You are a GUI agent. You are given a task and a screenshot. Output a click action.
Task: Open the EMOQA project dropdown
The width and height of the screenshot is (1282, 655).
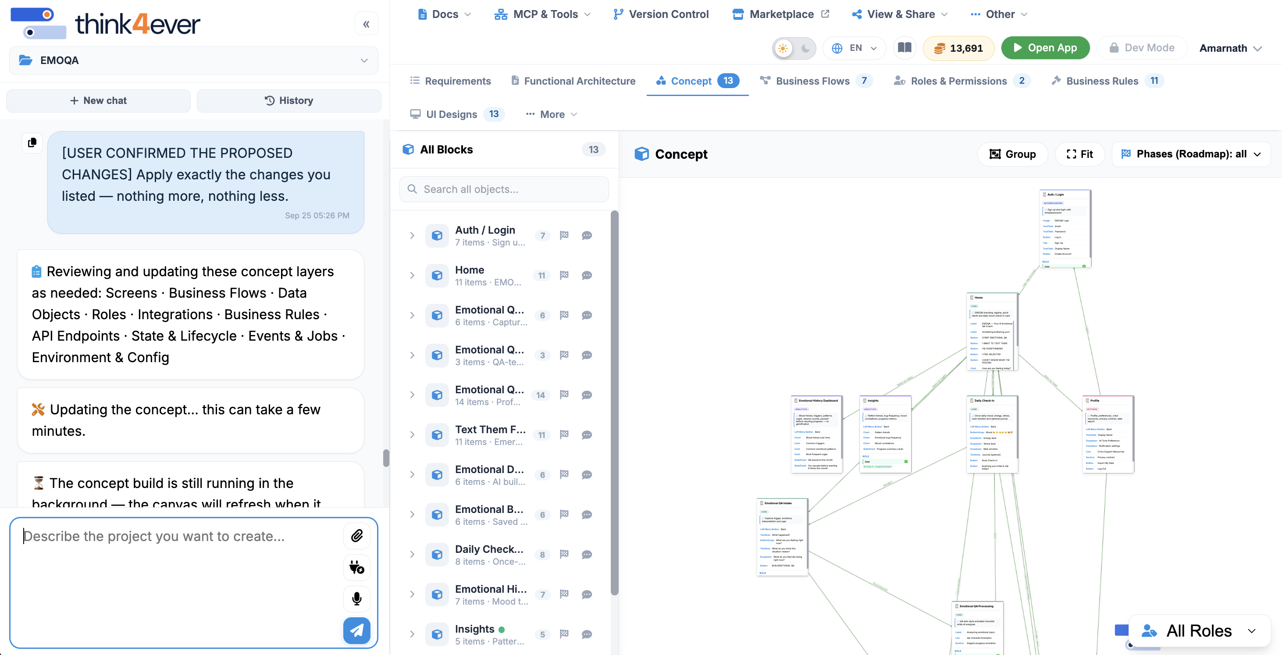pos(193,60)
